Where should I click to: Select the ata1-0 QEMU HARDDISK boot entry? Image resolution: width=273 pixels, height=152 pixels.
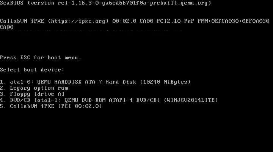pos(96,82)
